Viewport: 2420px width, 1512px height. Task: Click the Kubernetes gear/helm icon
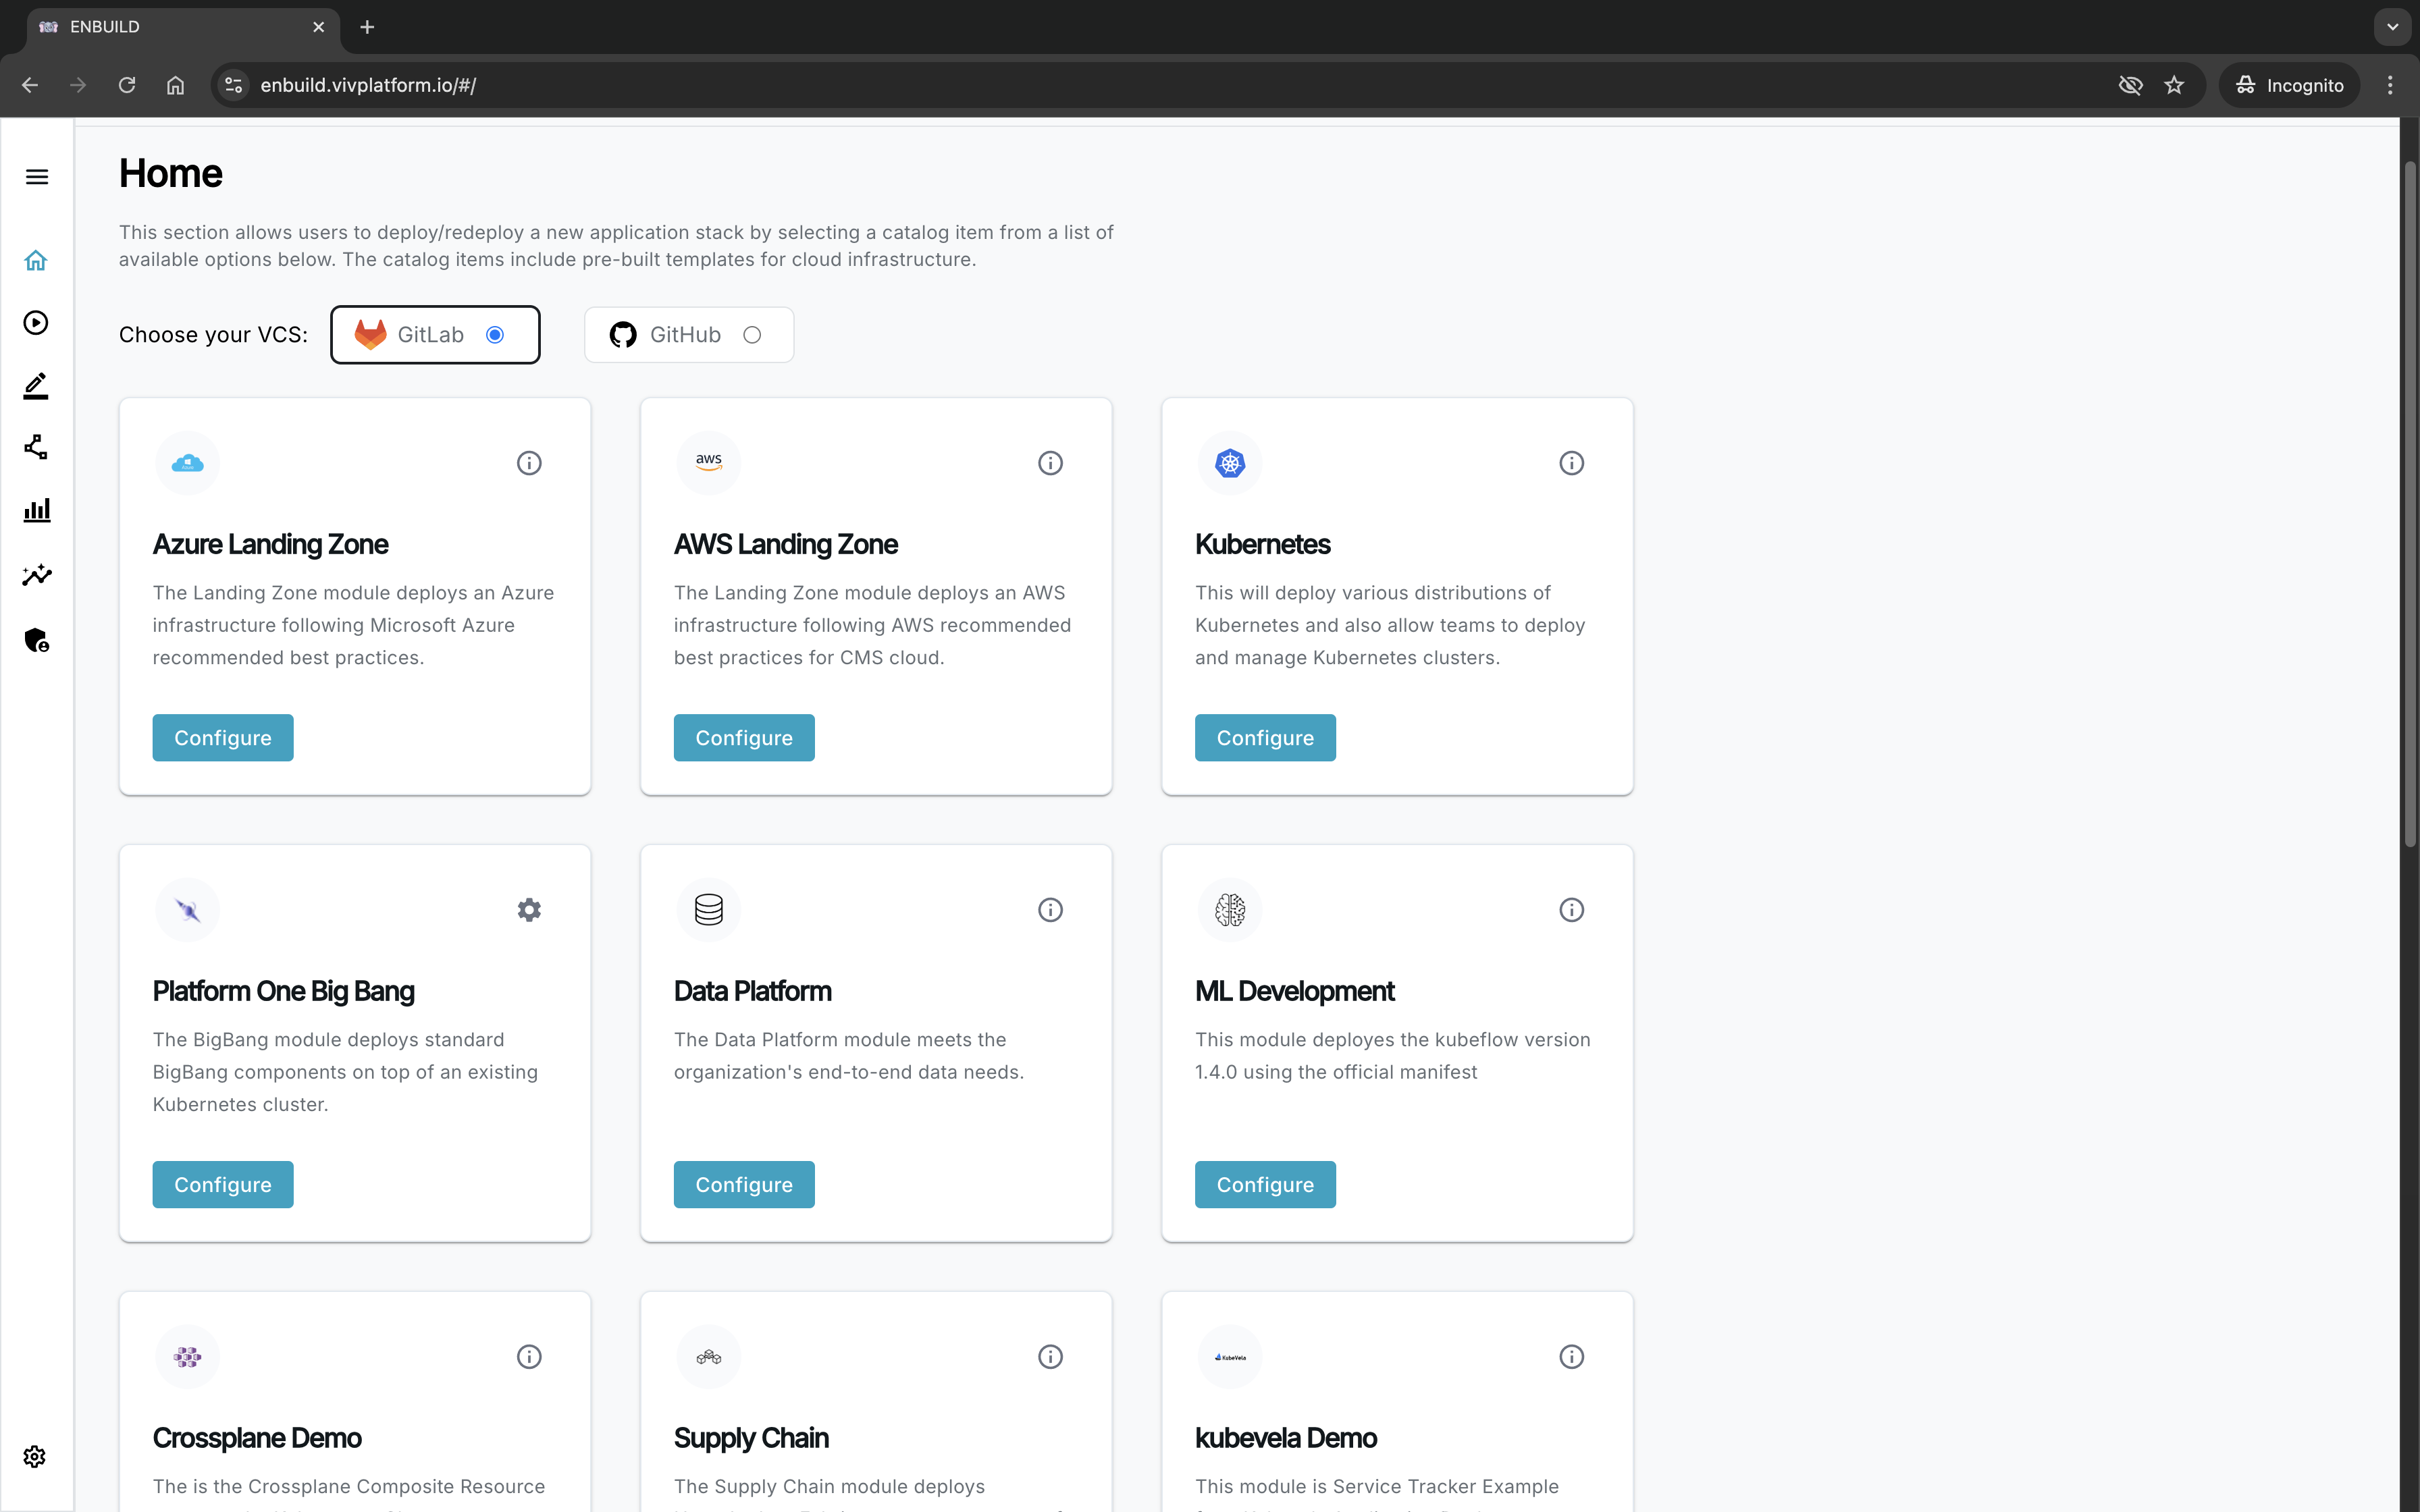1230,462
